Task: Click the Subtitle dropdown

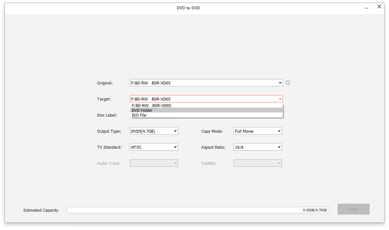Action: (x=258, y=163)
